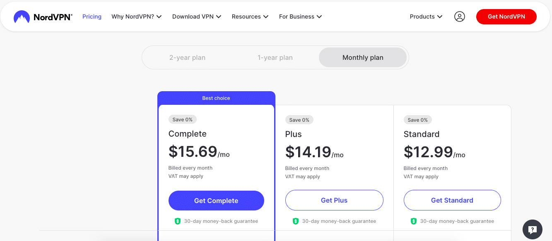Click the Pricing navigation link
Screen dimensions: 552x241
point(92,17)
